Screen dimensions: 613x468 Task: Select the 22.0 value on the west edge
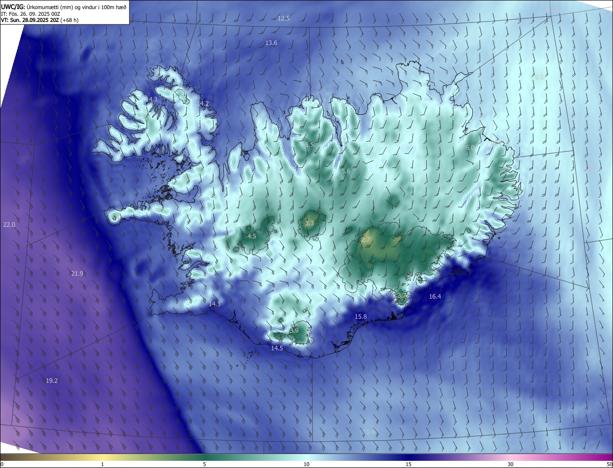[9, 225]
